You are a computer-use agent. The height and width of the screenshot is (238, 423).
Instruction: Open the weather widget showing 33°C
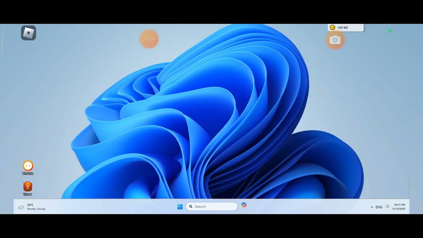tap(32, 207)
